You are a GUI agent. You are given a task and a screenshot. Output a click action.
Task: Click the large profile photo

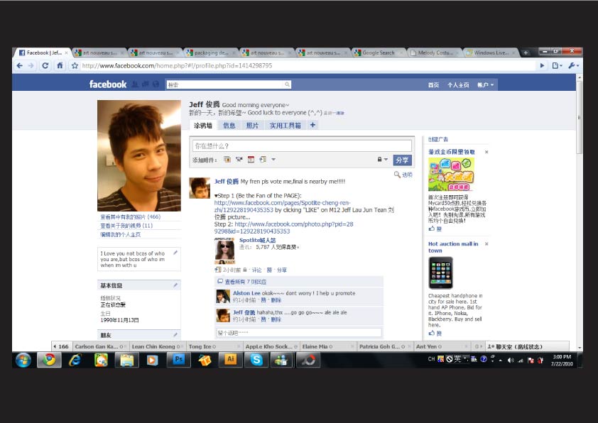click(139, 155)
